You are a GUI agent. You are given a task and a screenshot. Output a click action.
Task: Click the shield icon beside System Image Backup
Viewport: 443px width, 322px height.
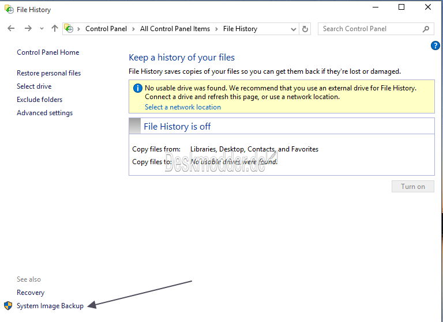pos(8,306)
